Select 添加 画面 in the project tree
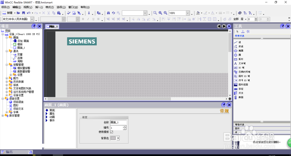This screenshot has width=291, height=156. (x=23, y=41)
